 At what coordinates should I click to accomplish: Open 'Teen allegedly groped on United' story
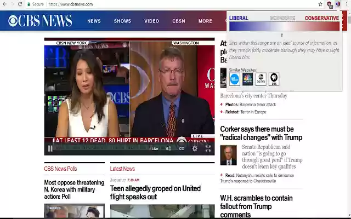pos(155,193)
